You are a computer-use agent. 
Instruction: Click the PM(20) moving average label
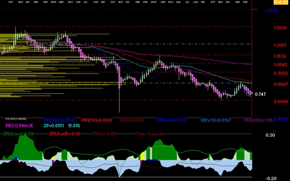59,120
